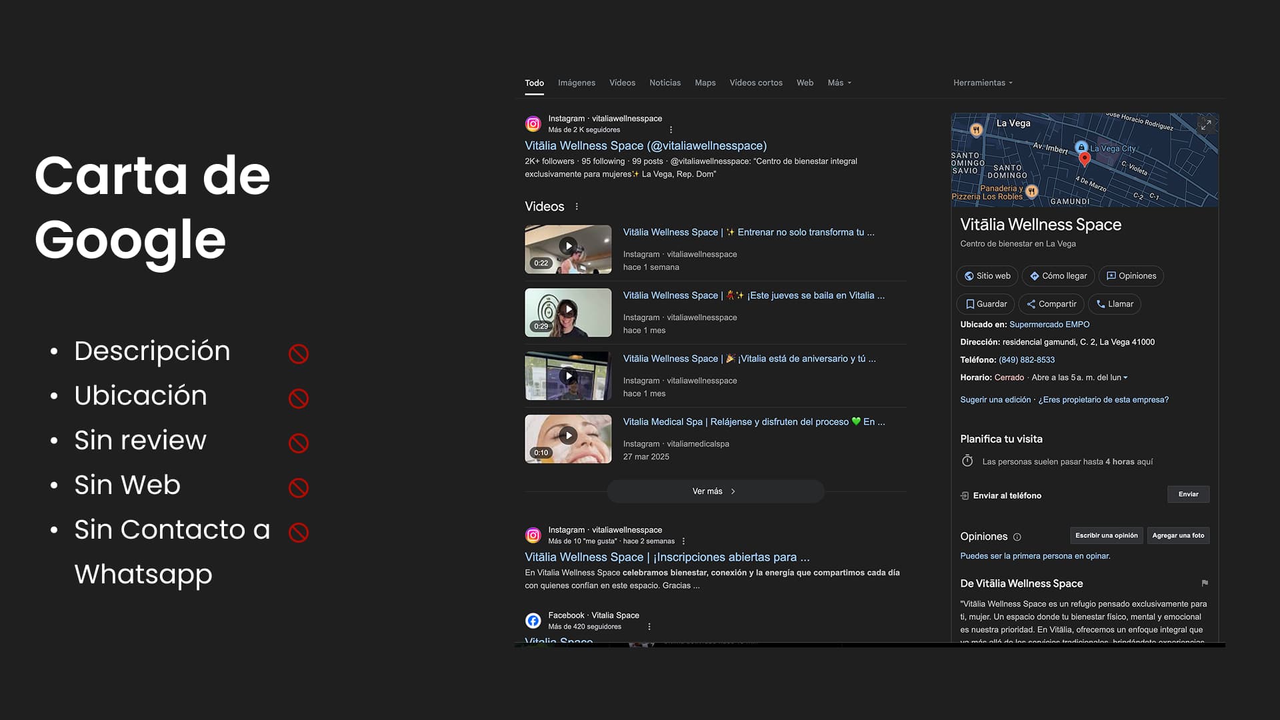The height and width of the screenshot is (720, 1280).
Task: Open options for the 'Inscripciones abiertas' result
Action: coord(683,541)
